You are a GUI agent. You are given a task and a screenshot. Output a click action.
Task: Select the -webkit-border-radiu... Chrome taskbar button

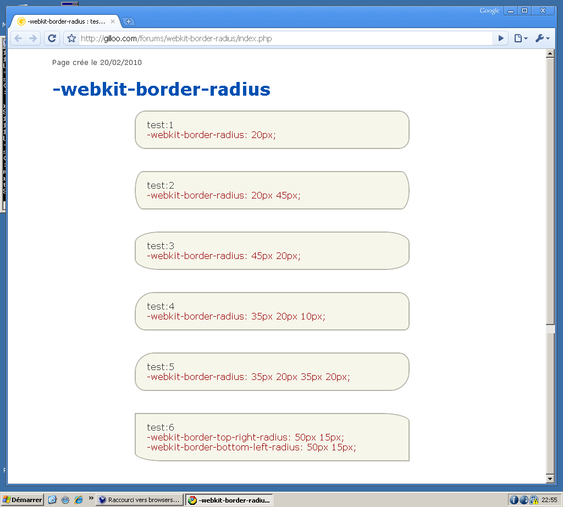coord(229,500)
